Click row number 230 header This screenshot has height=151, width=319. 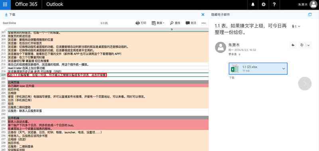coord(4,114)
